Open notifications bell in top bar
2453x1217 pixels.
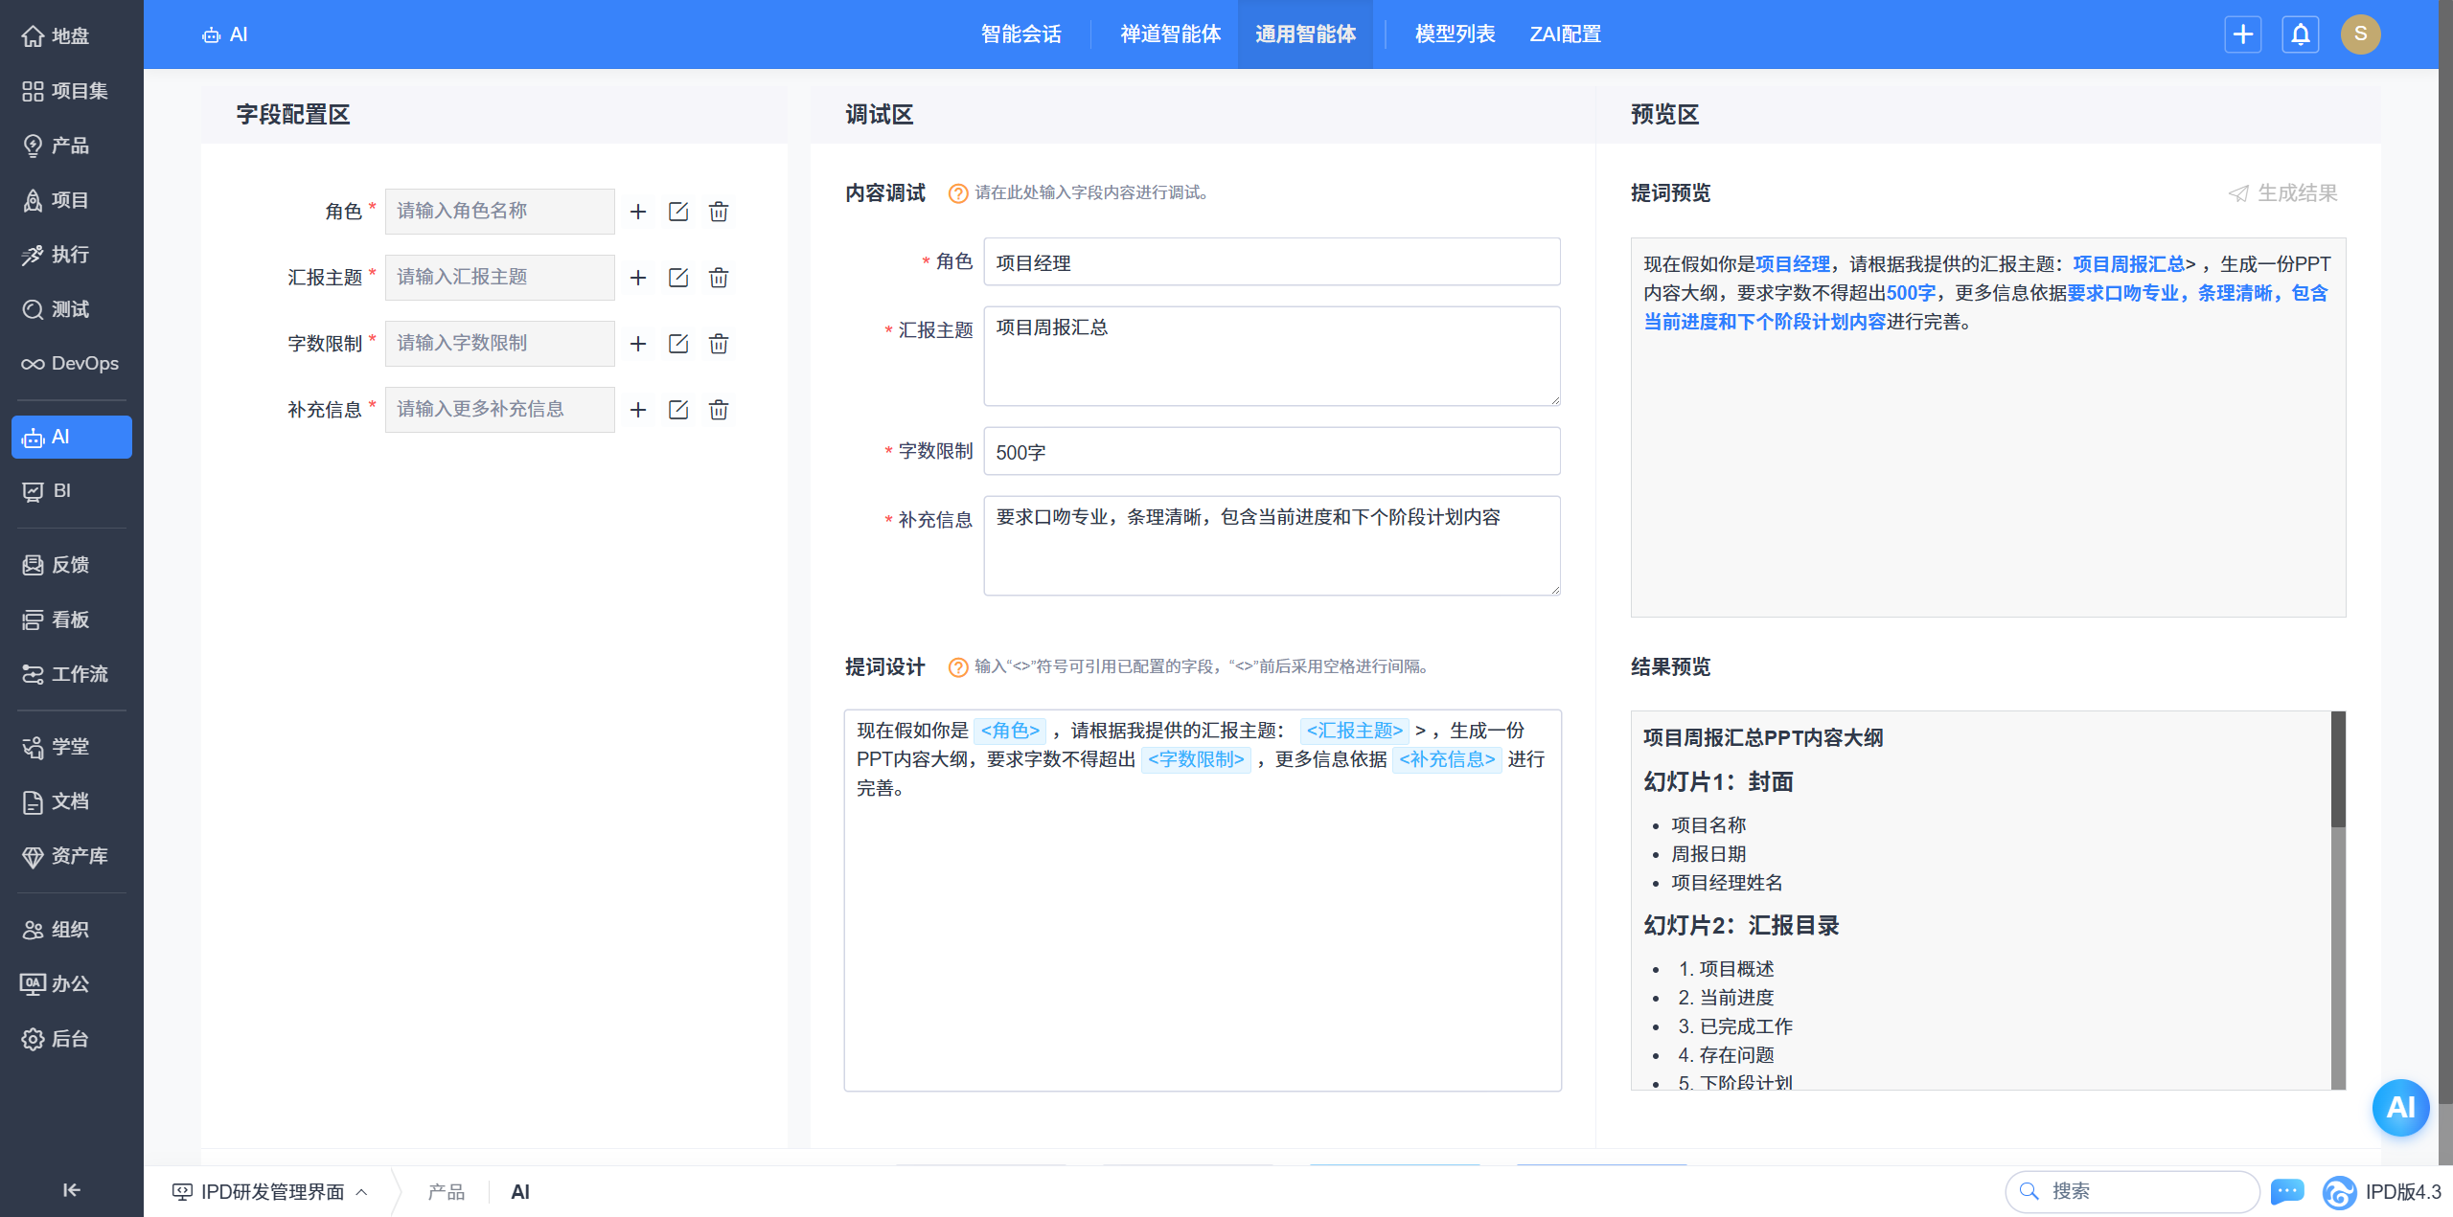pyautogui.click(x=2300, y=34)
